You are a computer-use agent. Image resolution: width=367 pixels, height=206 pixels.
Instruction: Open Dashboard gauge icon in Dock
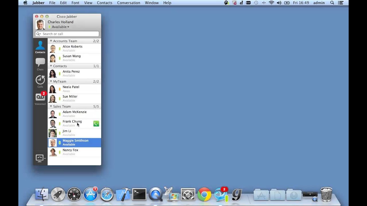tap(74, 194)
